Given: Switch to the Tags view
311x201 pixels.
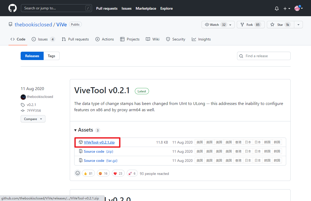Looking at the screenshot, I should (51, 56).
